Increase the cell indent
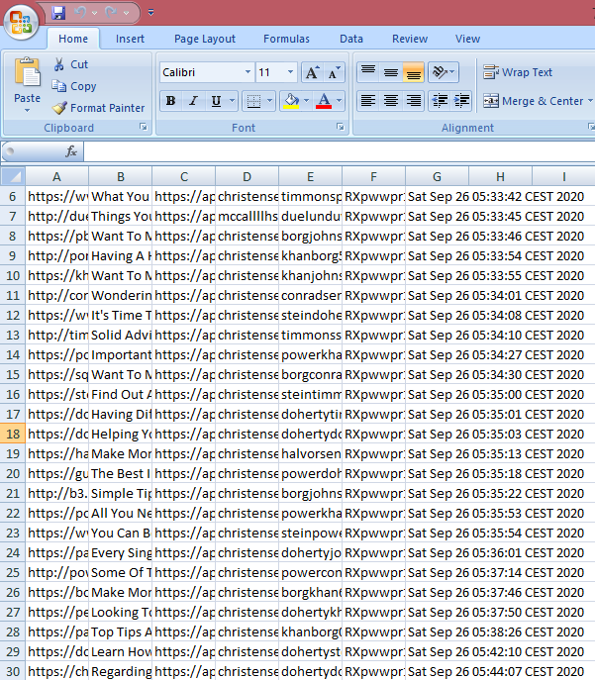Image resolution: width=595 pixels, height=680 pixels. [461, 101]
